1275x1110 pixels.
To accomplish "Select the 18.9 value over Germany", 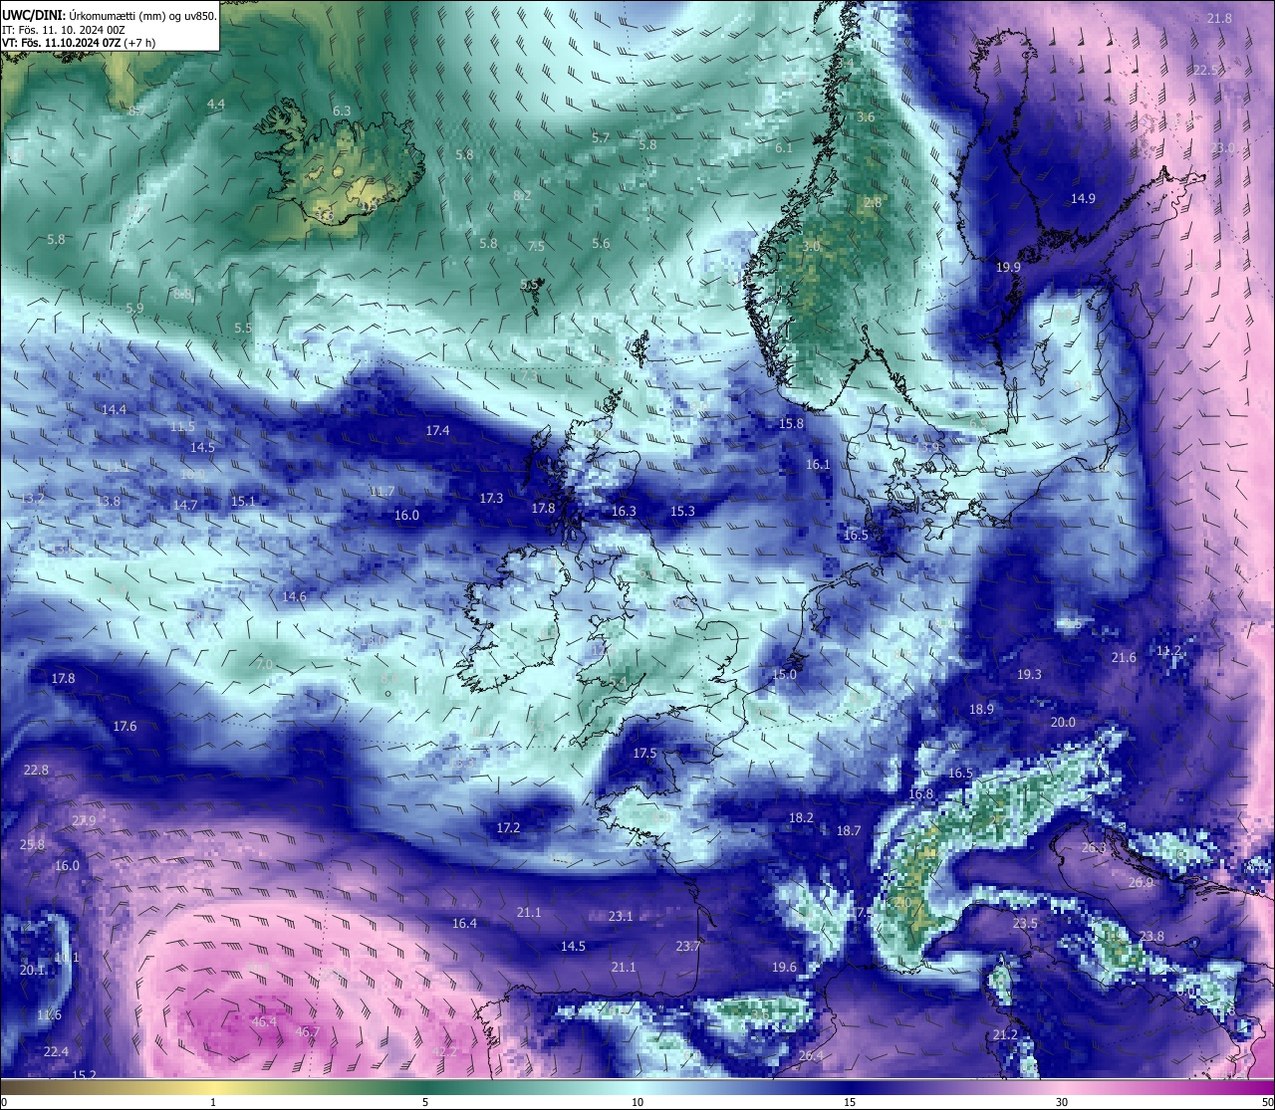I will [981, 710].
